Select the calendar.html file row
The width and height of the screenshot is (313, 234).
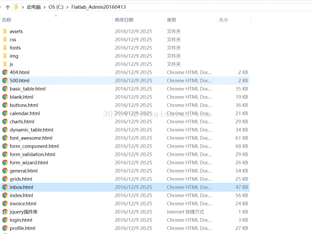pos(25,113)
